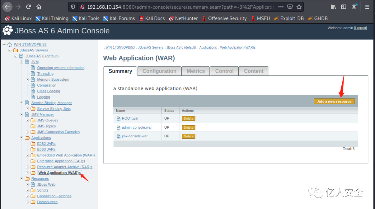The image size is (375, 209).
Task: Expand the Embedded Web Application (WAR)s node
Action: (27, 155)
